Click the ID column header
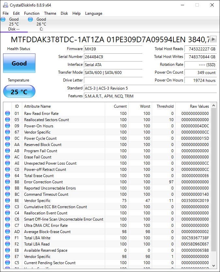The image size is (220, 272). pos(17,106)
